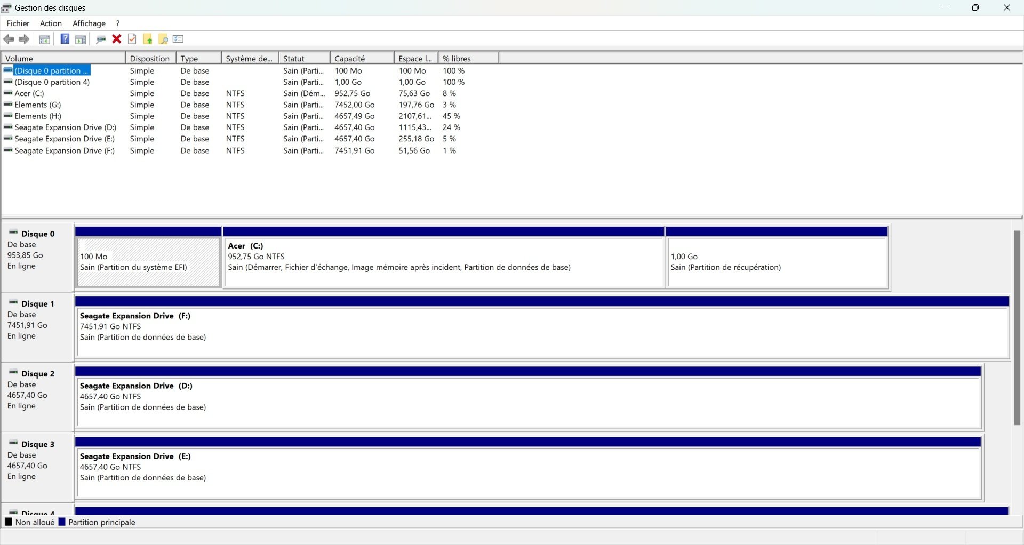This screenshot has width=1024, height=545.
Task: Sort by the Système de fichiers column header
Action: [x=250, y=58]
